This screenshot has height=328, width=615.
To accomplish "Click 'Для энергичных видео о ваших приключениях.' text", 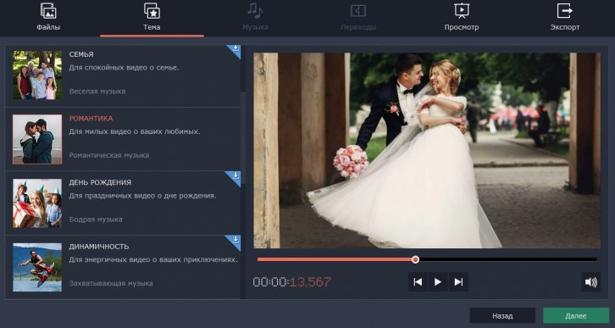I will (x=153, y=259).
